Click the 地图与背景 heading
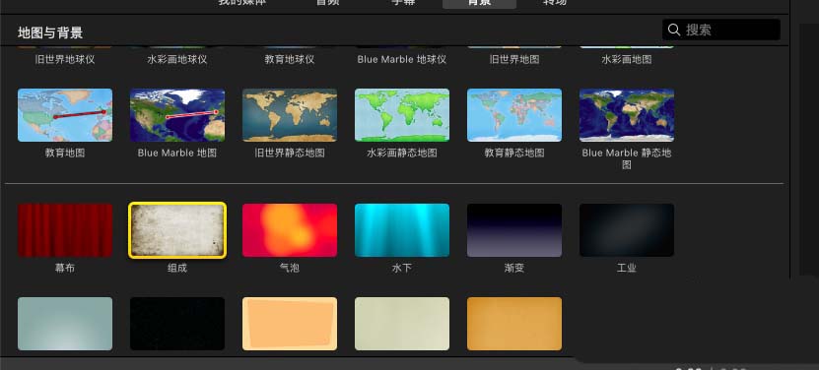This screenshot has height=370, width=819. coord(50,32)
